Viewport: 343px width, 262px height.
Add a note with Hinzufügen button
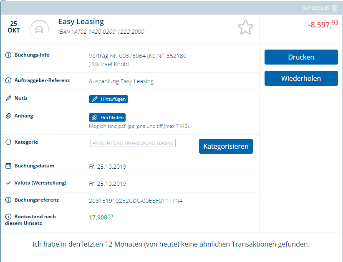coord(108,99)
